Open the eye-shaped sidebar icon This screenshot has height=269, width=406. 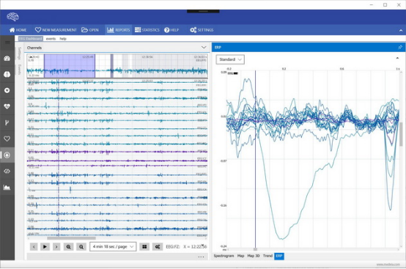7,171
